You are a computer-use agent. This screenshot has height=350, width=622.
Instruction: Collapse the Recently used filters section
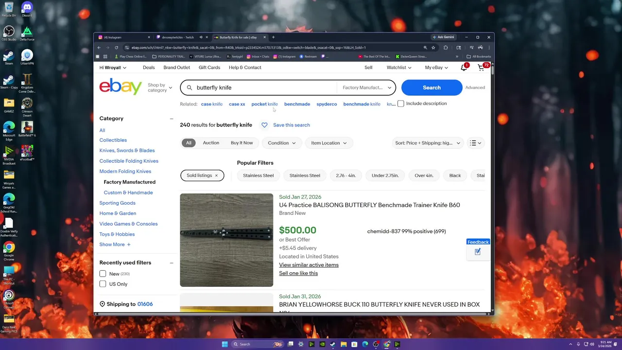171,262
